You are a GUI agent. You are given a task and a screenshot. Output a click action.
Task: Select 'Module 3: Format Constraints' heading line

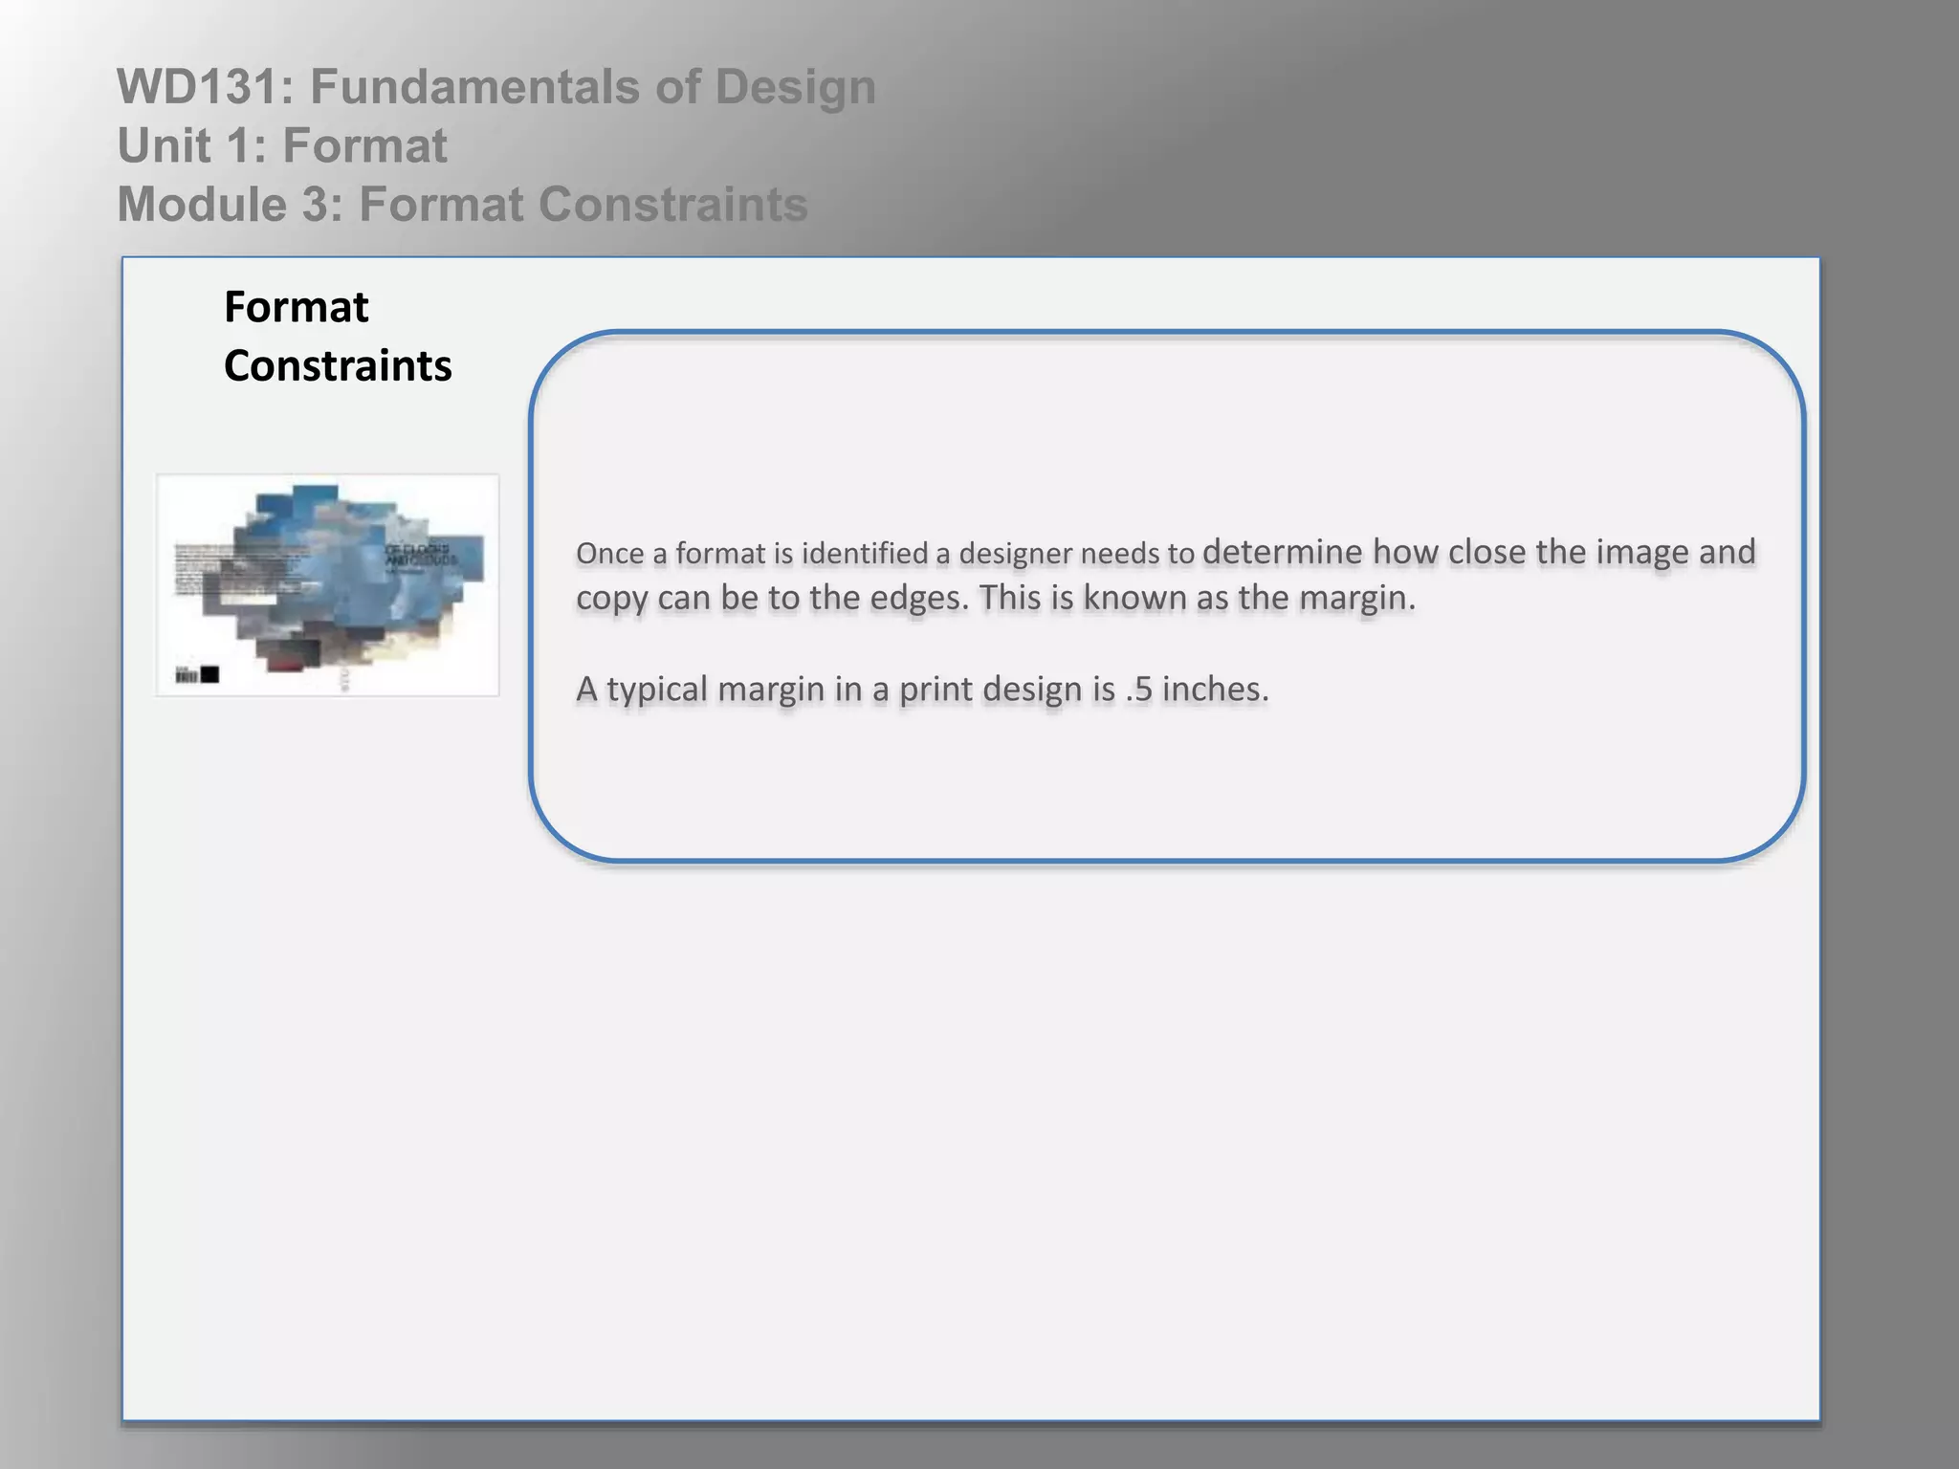click(x=462, y=205)
